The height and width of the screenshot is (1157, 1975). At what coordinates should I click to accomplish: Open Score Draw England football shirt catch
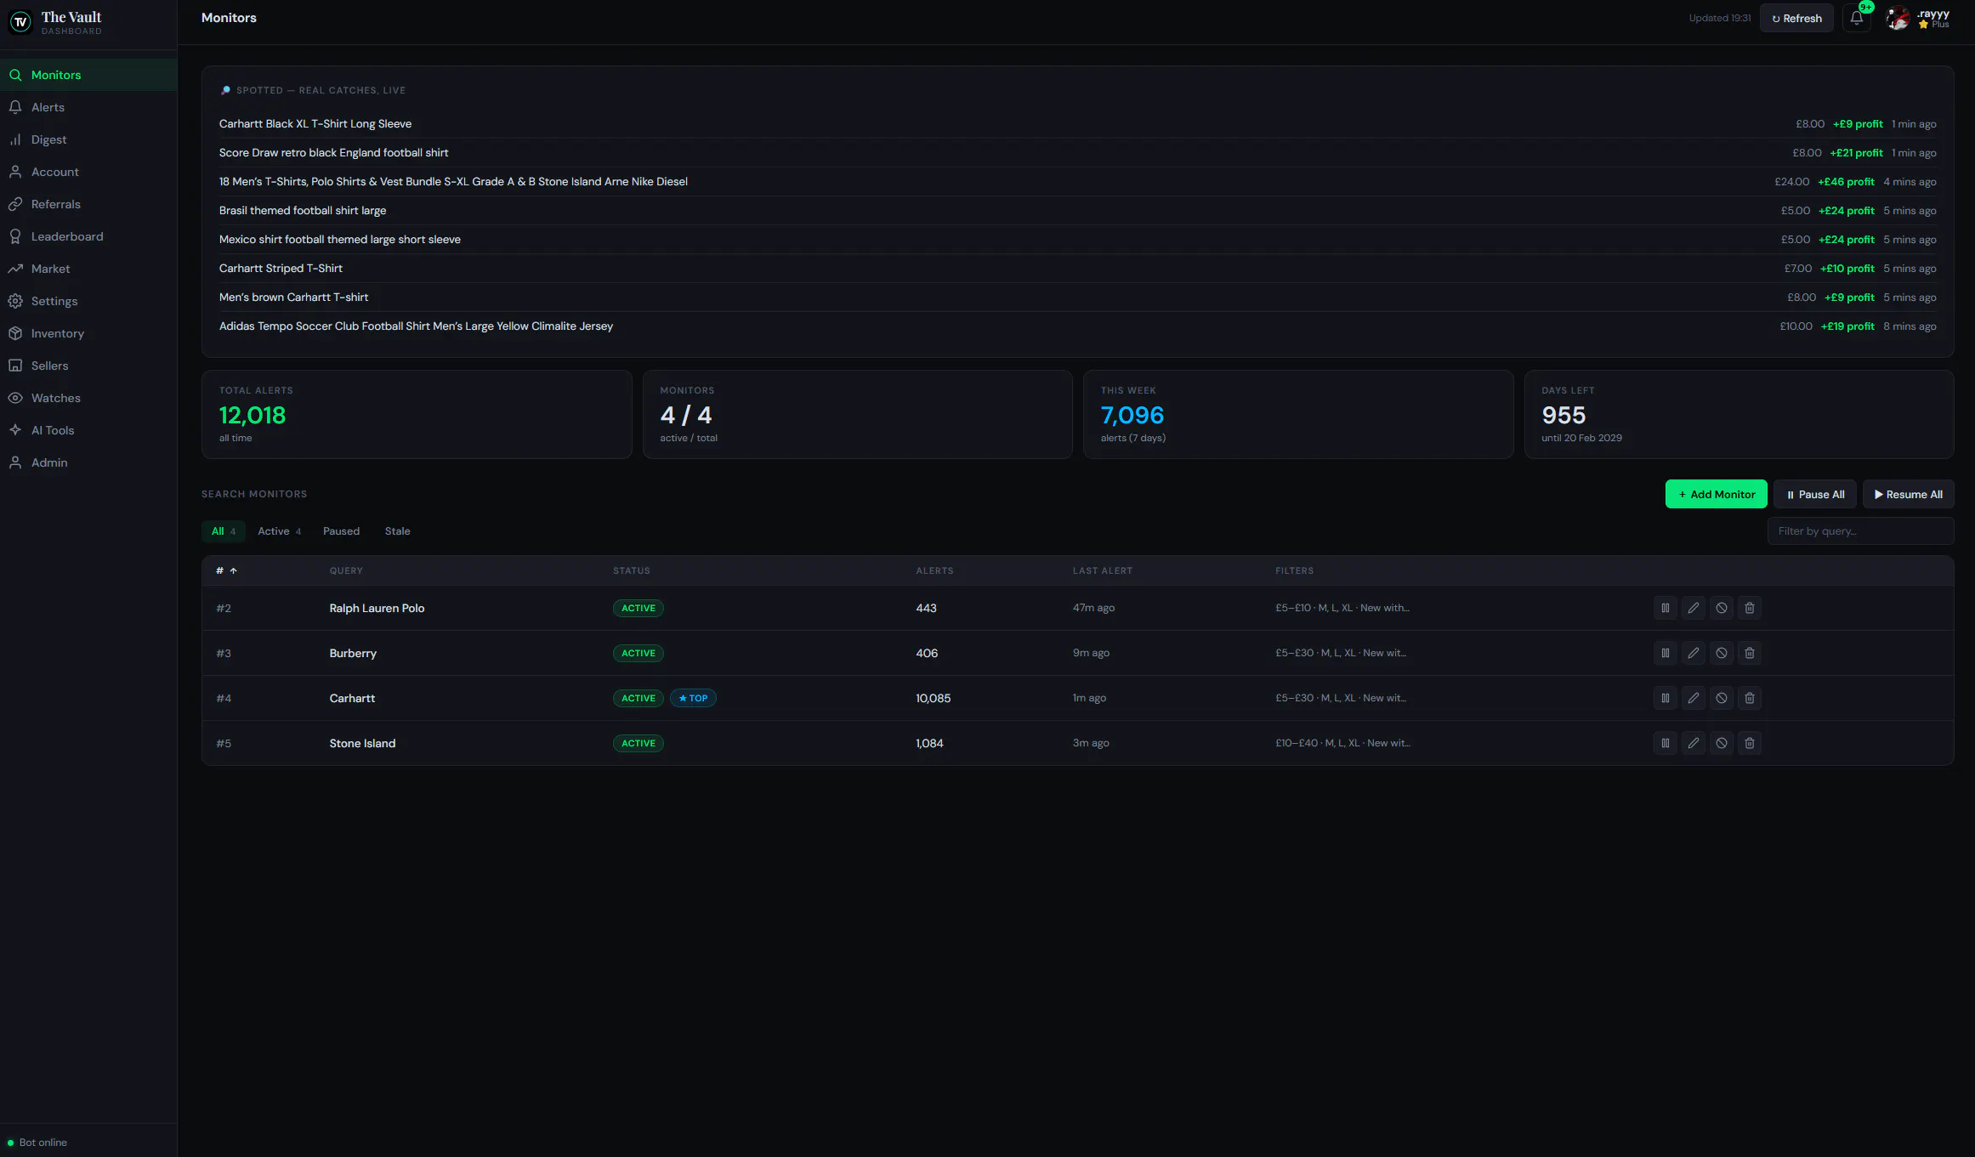point(1077,153)
